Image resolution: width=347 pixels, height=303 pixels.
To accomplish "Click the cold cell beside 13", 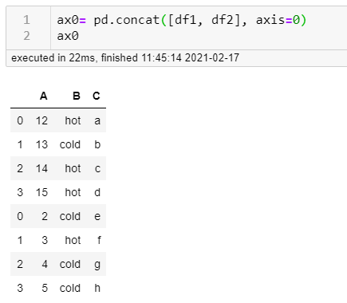I will (70, 144).
